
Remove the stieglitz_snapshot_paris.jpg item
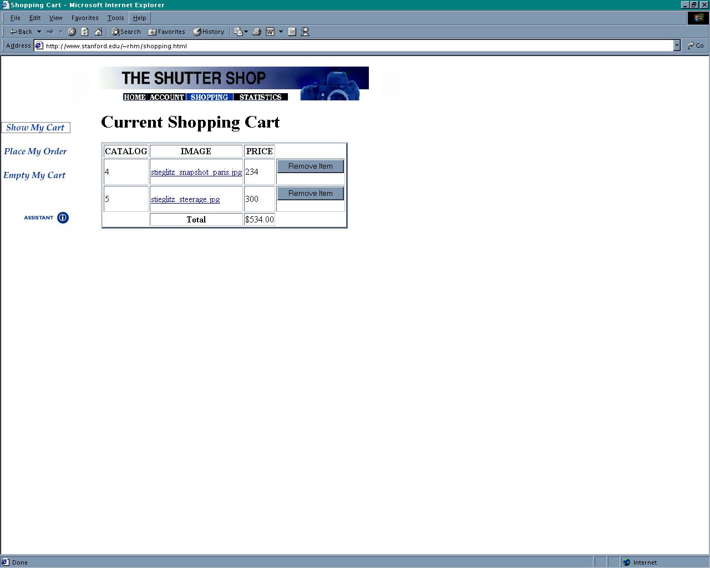[310, 166]
